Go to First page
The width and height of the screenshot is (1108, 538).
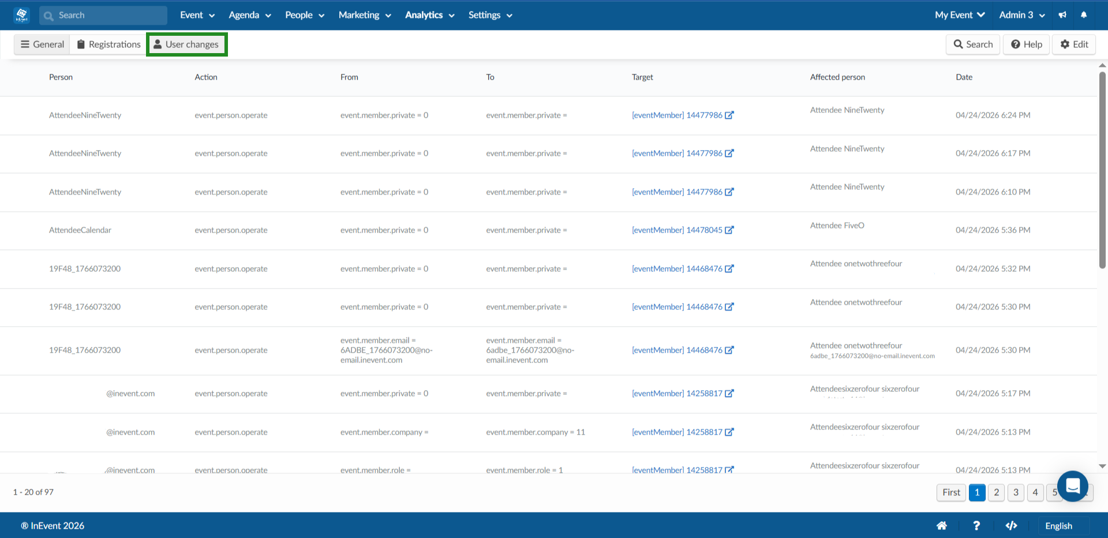951,492
